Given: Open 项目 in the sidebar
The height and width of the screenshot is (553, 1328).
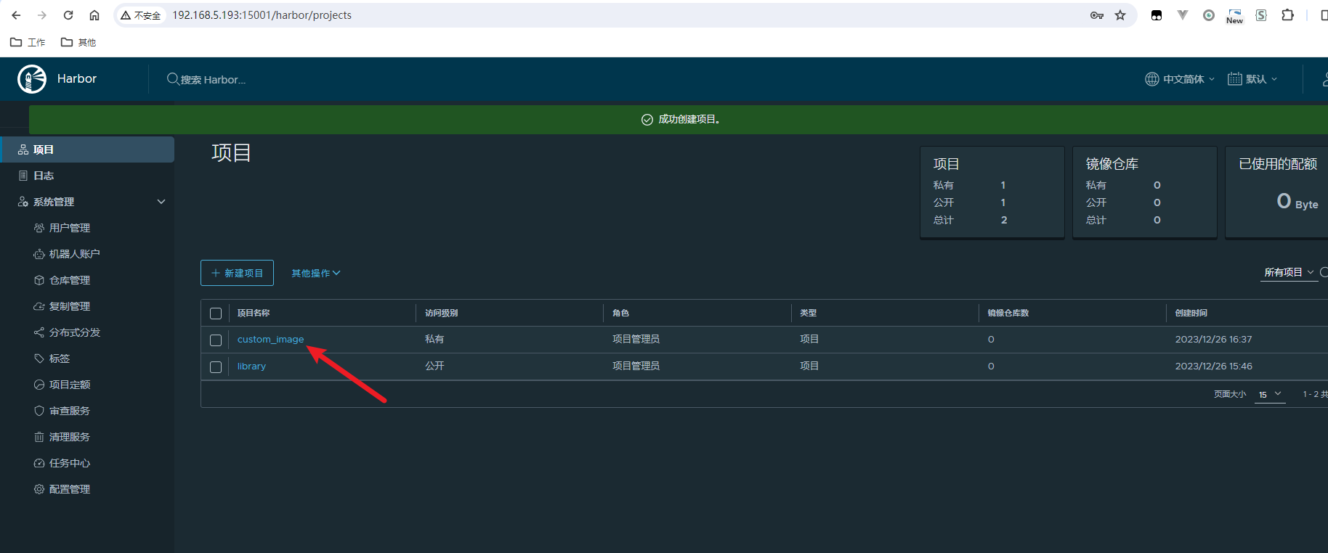Looking at the screenshot, I should [87, 149].
